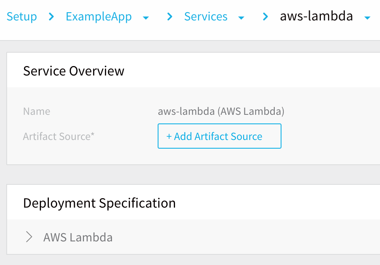380x265 pixels.
Task: Click the chevron separator after ExampleApp
Action: tap(170, 17)
